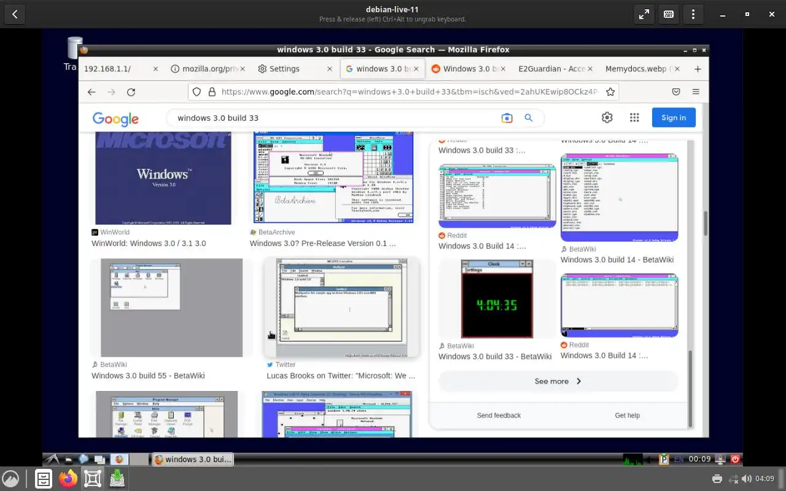This screenshot has width=786, height=491.
Task: Focus the Firefox URL address bar
Action: [x=408, y=92]
